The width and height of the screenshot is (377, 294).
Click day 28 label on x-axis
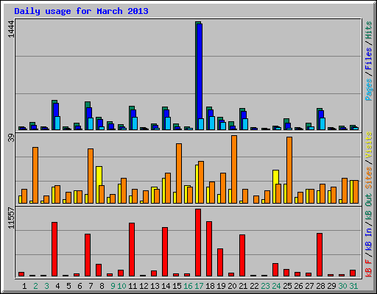(x=320, y=286)
